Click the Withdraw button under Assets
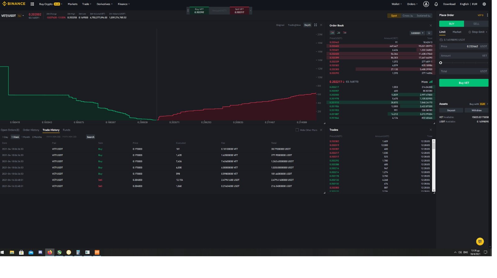Screen dimensions: 497x278 pos(476,110)
